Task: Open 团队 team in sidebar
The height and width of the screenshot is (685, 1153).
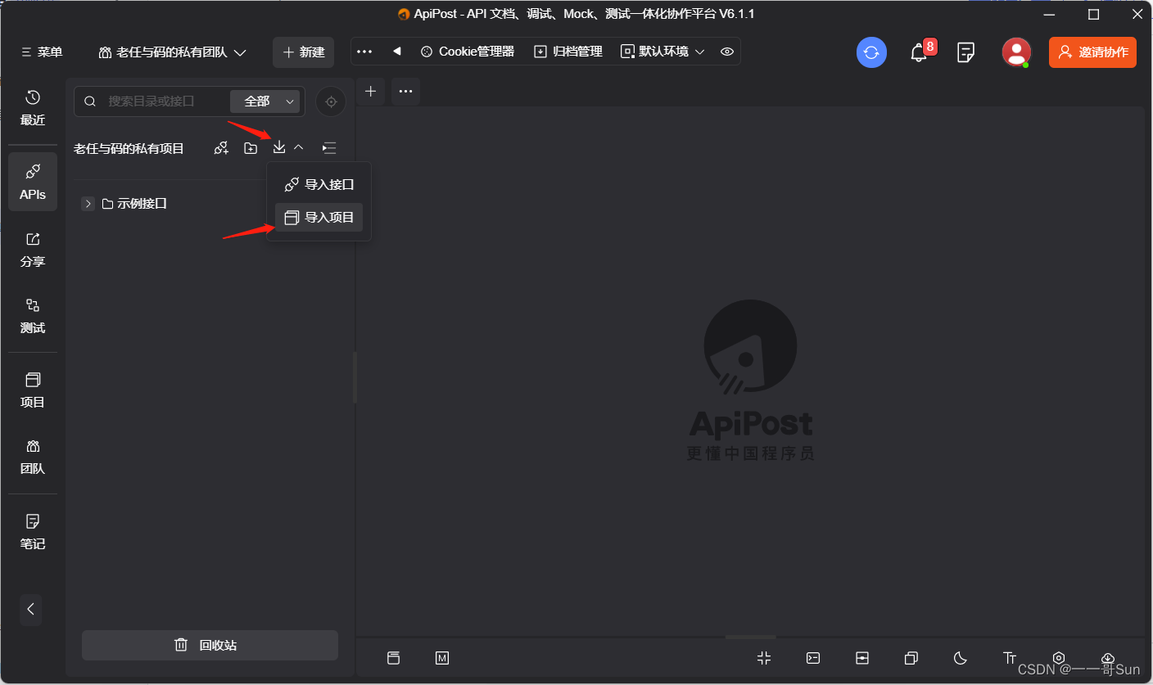Action: 33,457
